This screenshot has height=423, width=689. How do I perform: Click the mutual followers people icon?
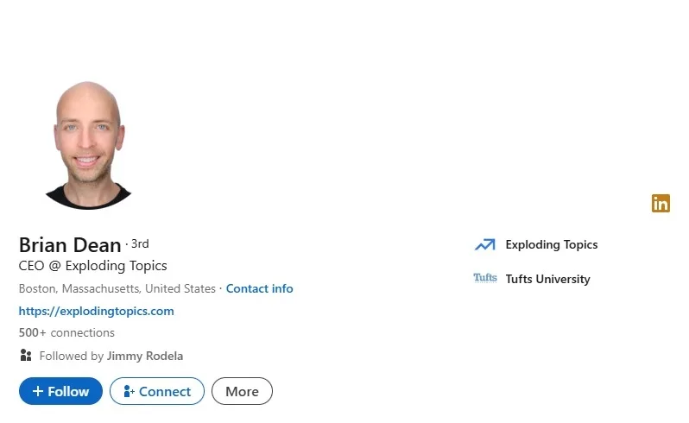(x=26, y=356)
